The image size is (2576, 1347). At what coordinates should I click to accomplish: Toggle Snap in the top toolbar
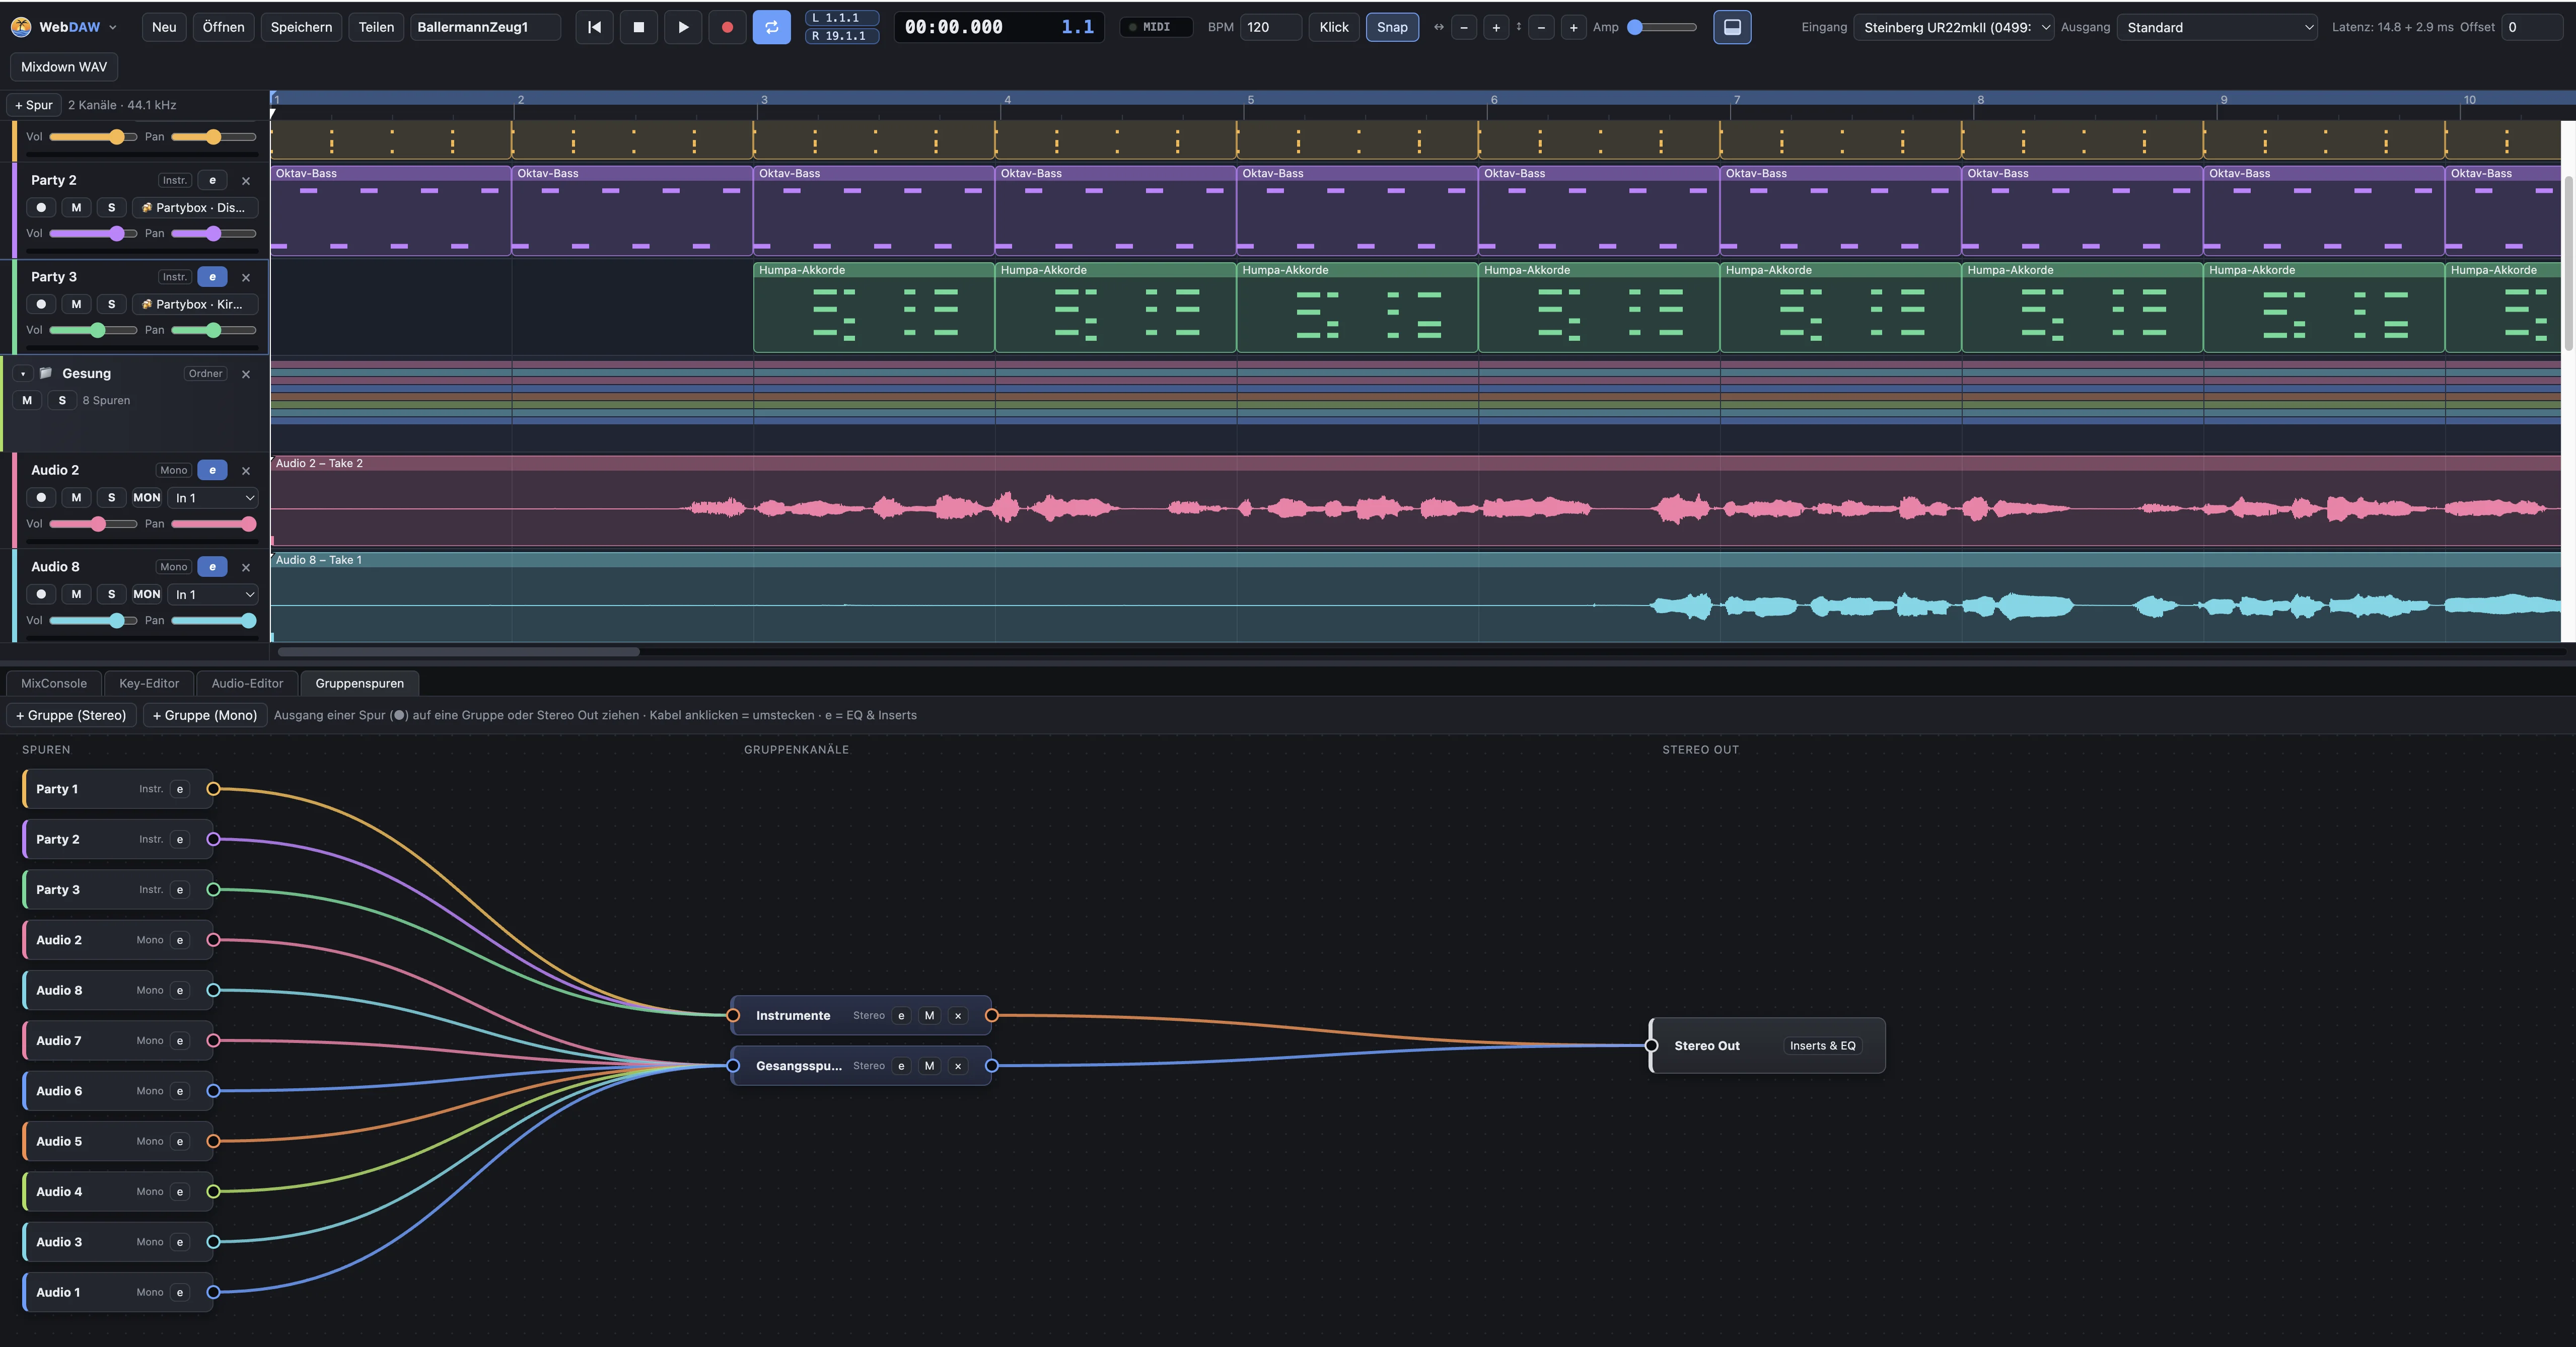(1392, 27)
